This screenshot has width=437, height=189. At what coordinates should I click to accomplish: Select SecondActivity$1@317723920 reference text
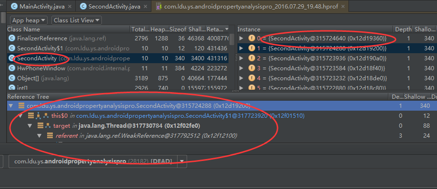tap(190, 115)
